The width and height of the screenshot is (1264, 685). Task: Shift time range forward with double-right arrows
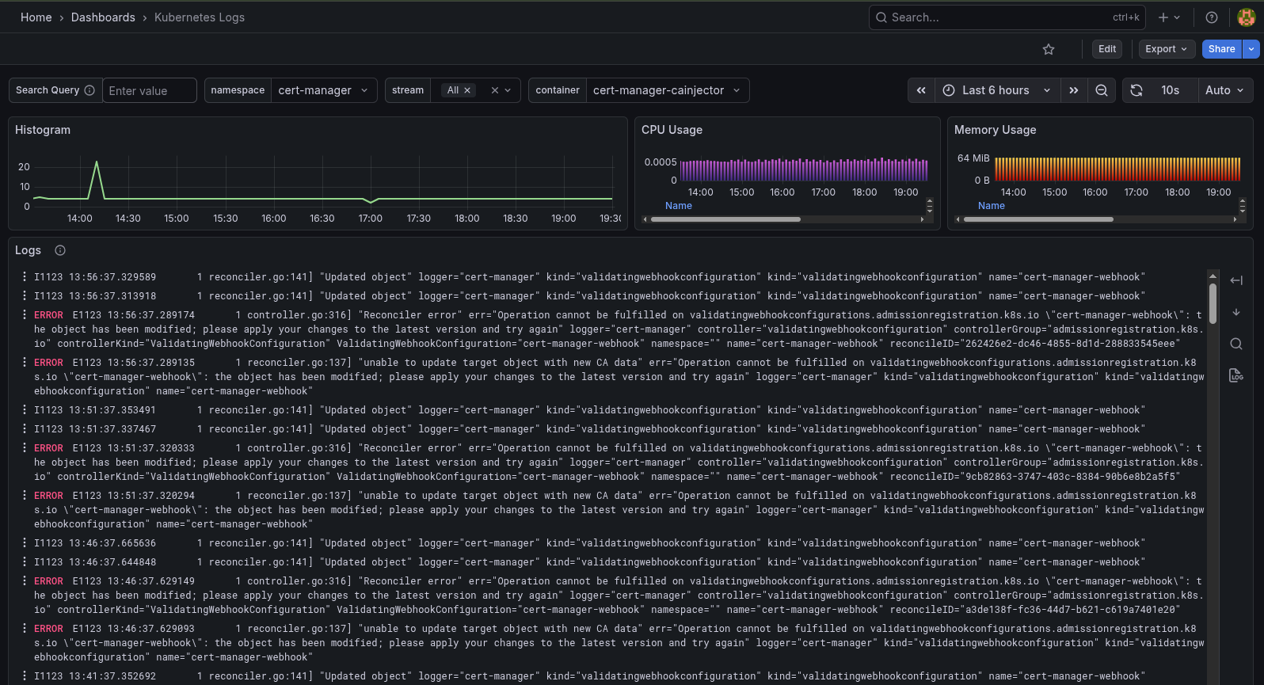(x=1073, y=90)
